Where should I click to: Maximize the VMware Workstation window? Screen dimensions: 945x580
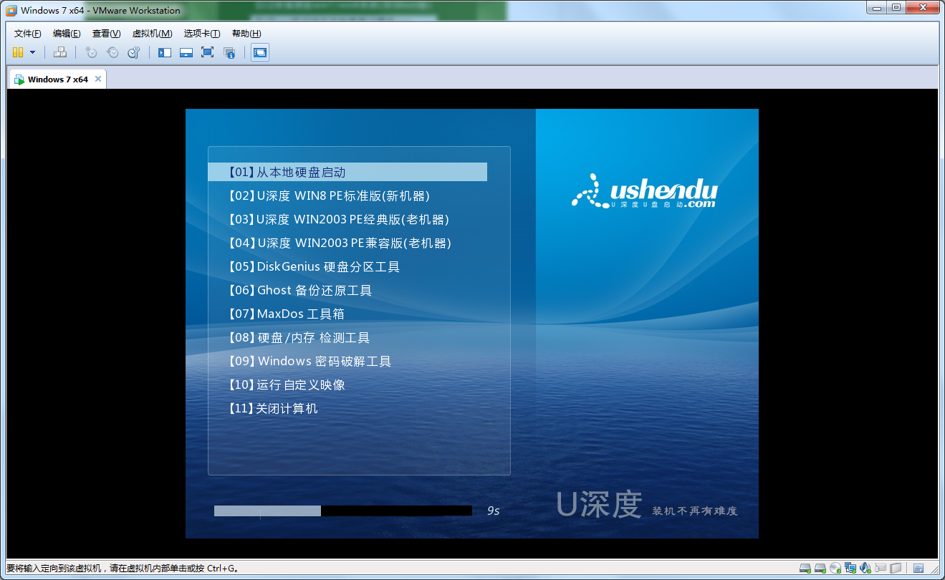click(896, 7)
